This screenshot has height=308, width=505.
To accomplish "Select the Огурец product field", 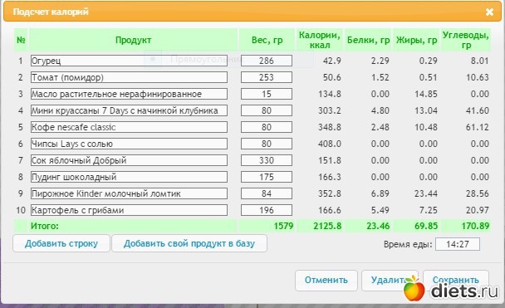I will pyautogui.click(x=129, y=61).
